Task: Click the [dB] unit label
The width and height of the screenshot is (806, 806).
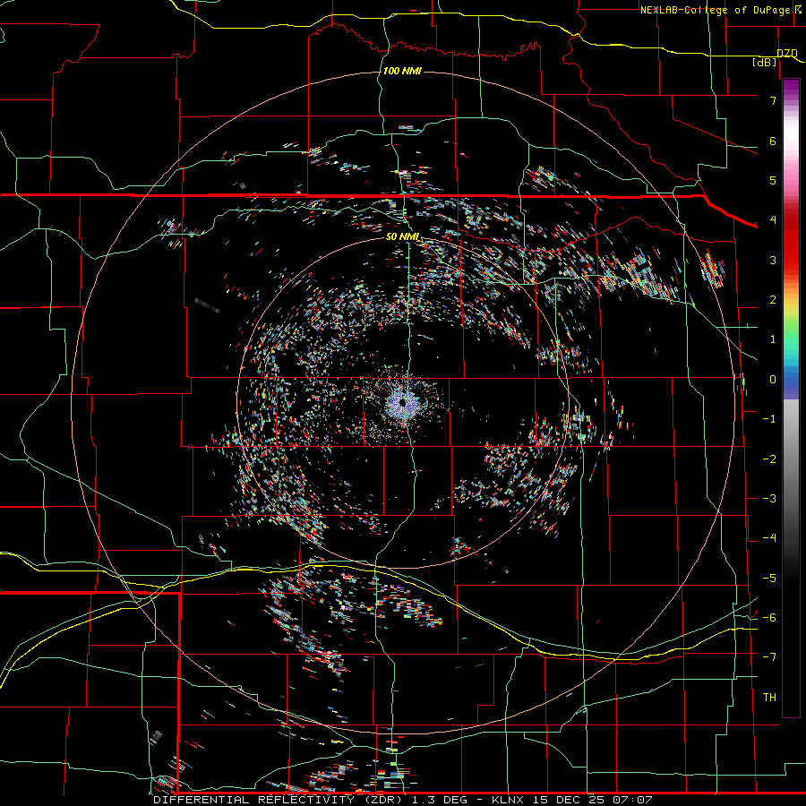Action: pyautogui.click(x=765, y=62)
